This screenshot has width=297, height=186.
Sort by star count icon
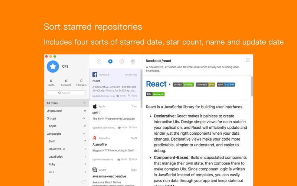click(x=110, y=61)
